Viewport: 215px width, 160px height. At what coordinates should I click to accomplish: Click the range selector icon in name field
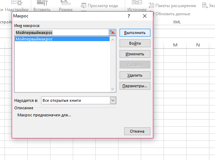pos(112,32)
